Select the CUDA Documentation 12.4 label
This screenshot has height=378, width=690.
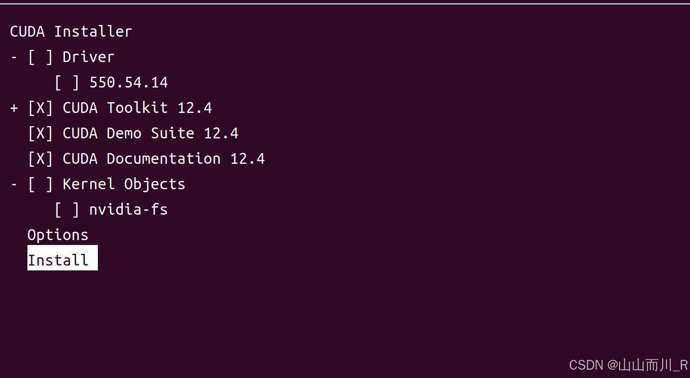point(164,159)
